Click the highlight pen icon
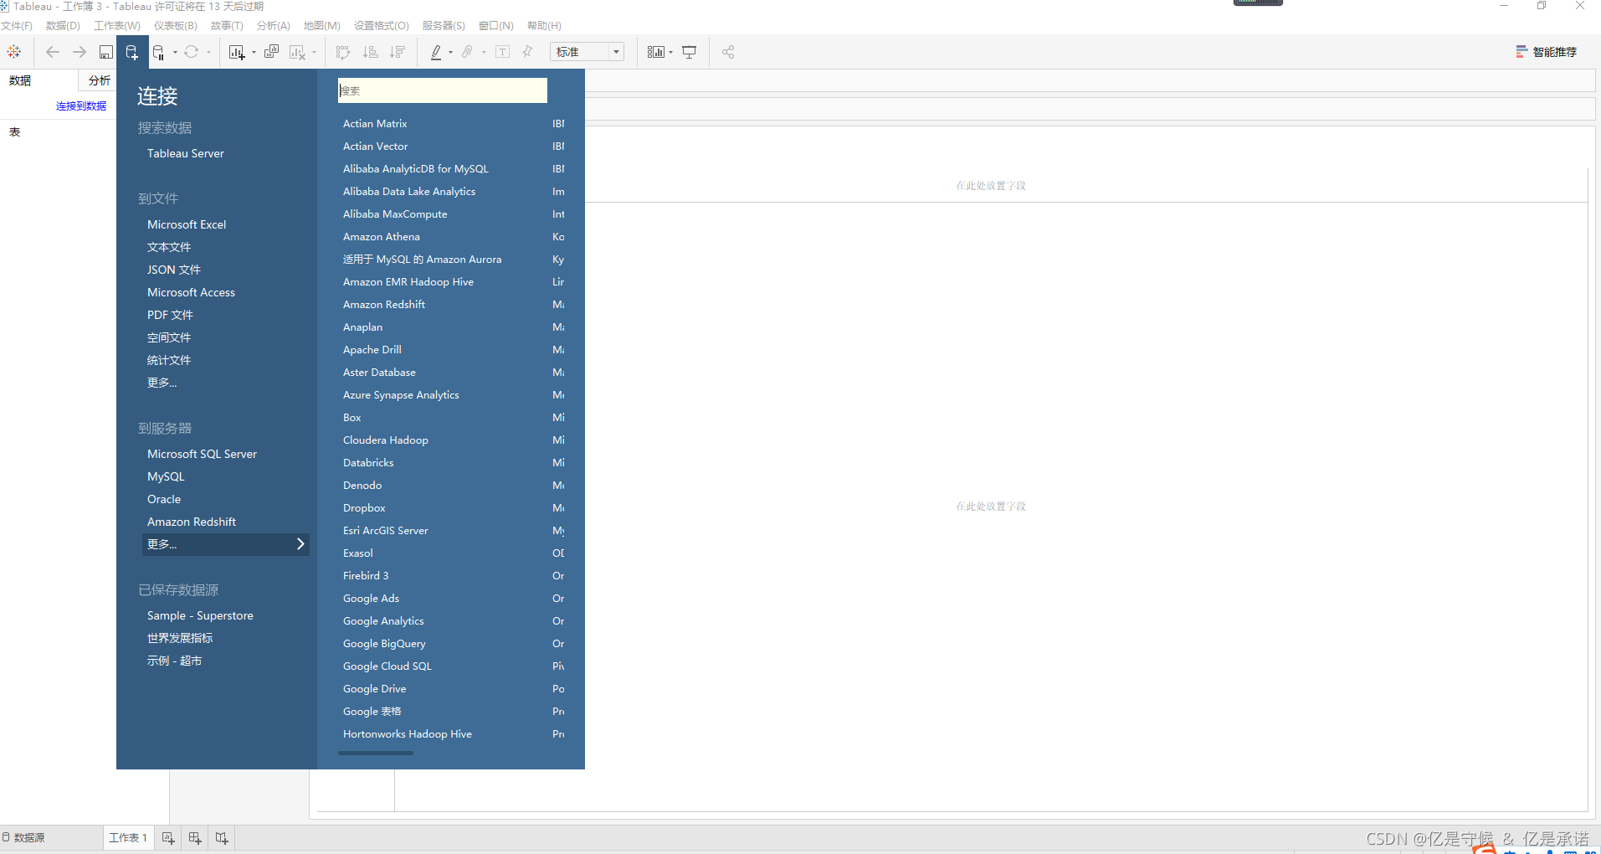Screen dimensions: 1601x854 tap(436, 52)
